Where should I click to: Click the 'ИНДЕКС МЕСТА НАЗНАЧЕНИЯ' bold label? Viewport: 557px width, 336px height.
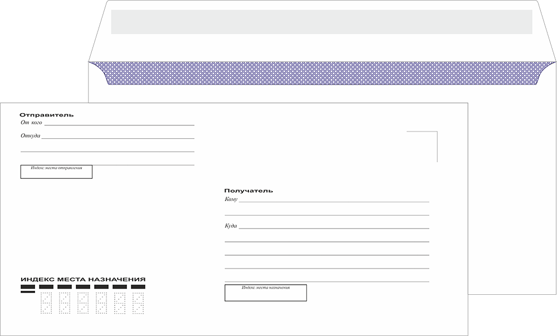83,279
